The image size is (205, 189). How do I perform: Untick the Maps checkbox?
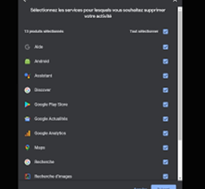(x=166, y=148)
